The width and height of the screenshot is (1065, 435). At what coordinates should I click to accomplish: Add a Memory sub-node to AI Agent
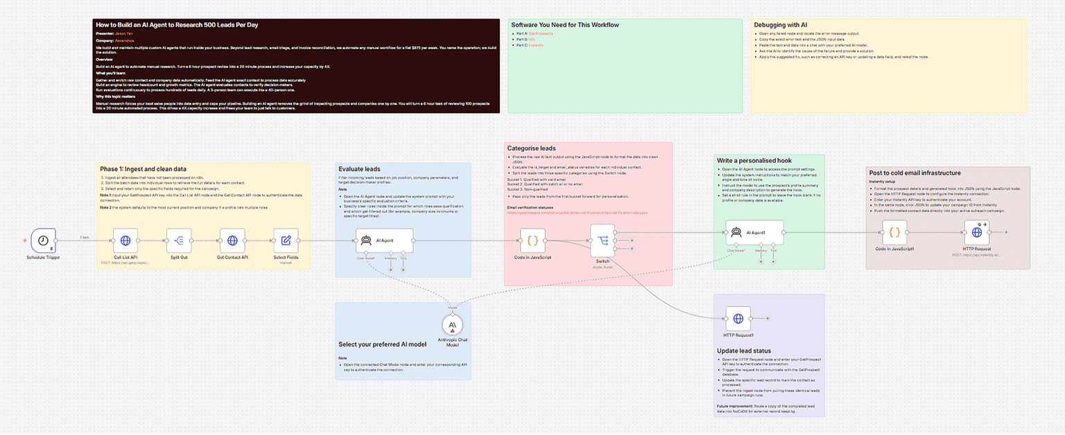[x=390, y=269]
